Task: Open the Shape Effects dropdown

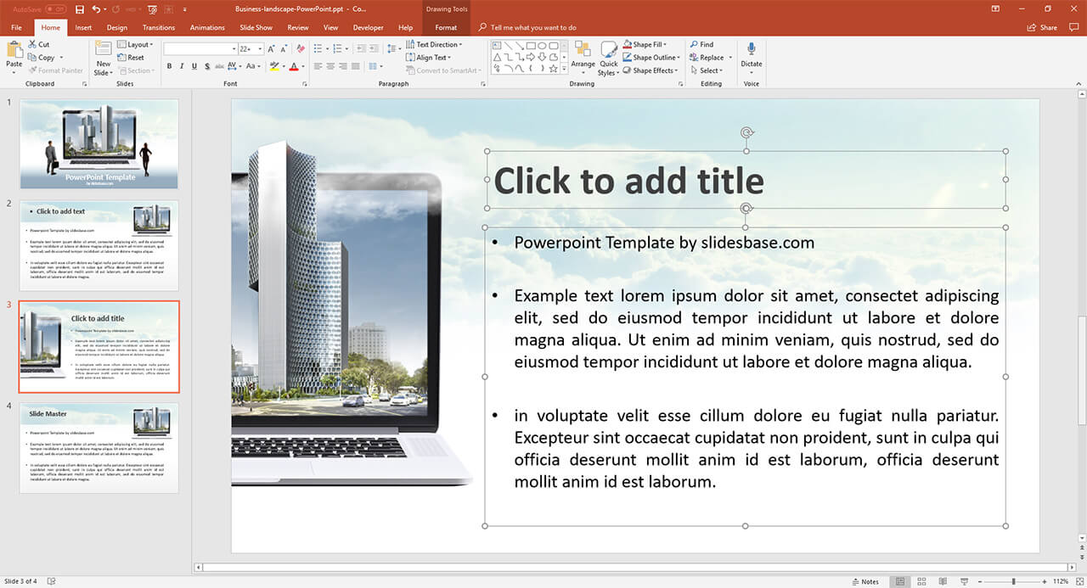Action: pyautogui.click(x=651, y=70)
